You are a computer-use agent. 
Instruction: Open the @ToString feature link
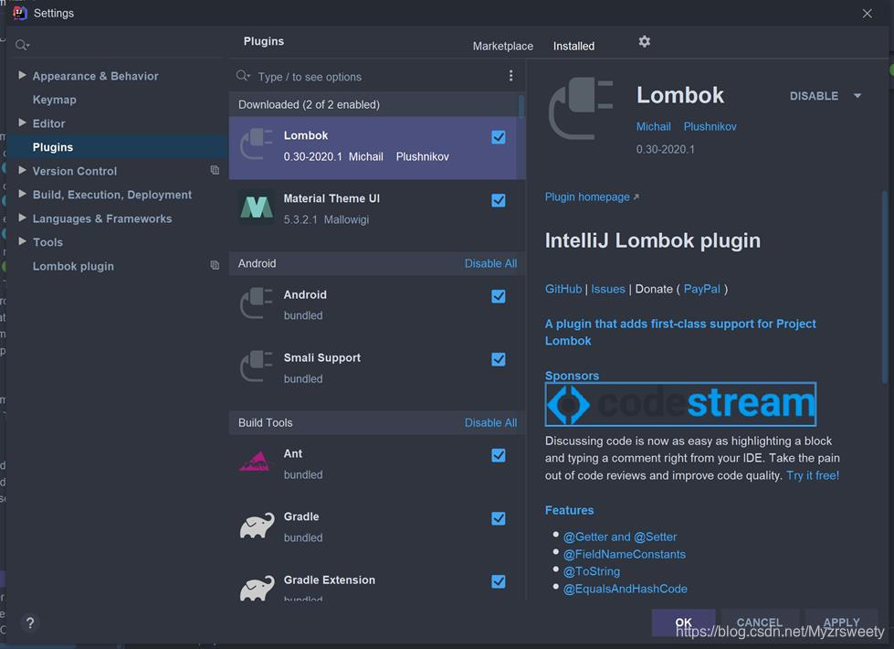591,571
